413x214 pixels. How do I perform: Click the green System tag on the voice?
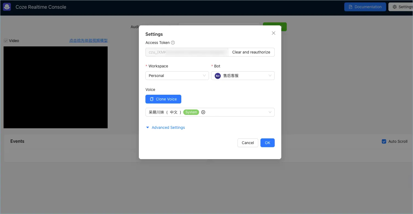(191, 112)
